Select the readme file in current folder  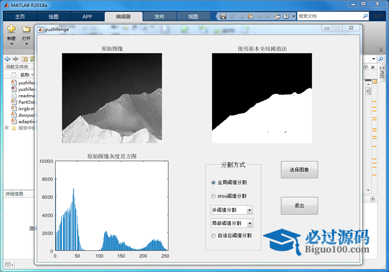point(22,95)
